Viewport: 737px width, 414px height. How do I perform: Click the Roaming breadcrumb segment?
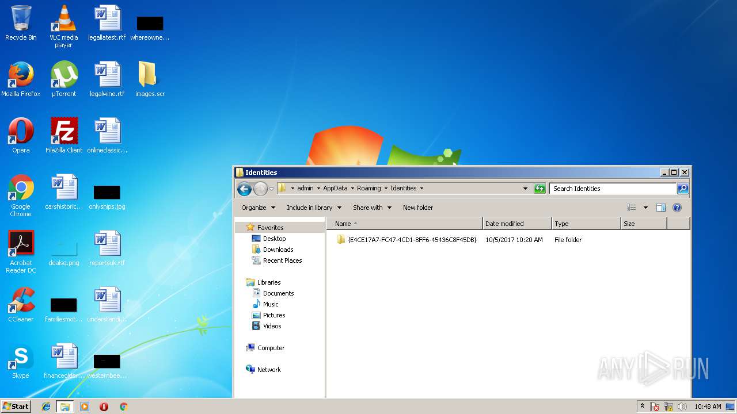point(368,189)
